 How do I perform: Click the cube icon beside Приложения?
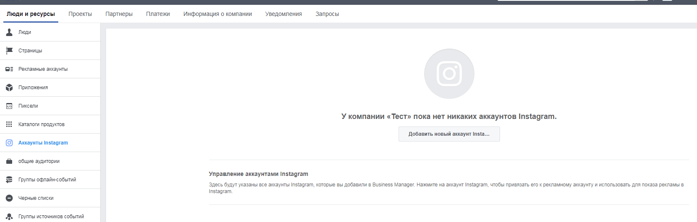tap(9, 88)
